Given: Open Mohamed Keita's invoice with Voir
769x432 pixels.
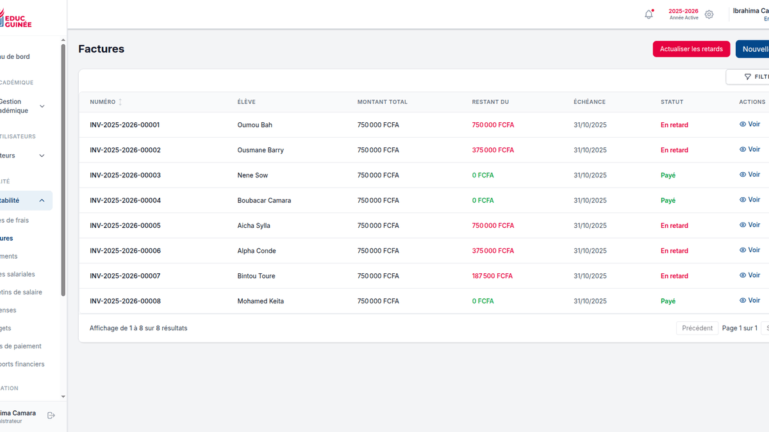Looking at the screenshot, I should [x=750, y=300].
